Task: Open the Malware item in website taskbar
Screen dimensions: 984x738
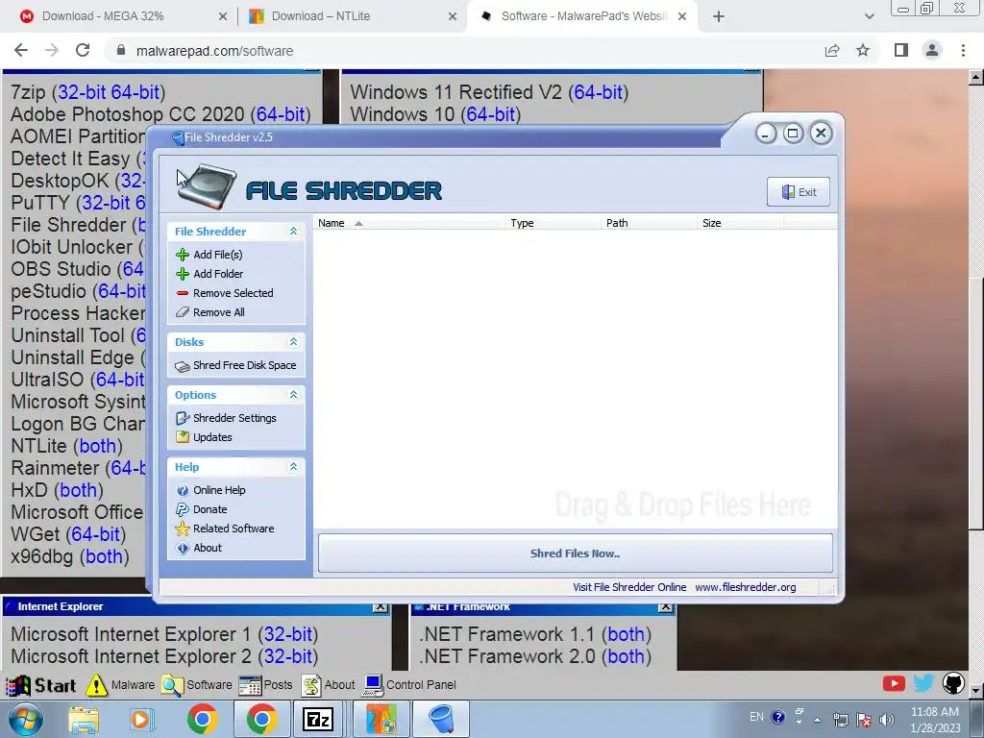Action: pyautogui.click(x=120, y=685)
